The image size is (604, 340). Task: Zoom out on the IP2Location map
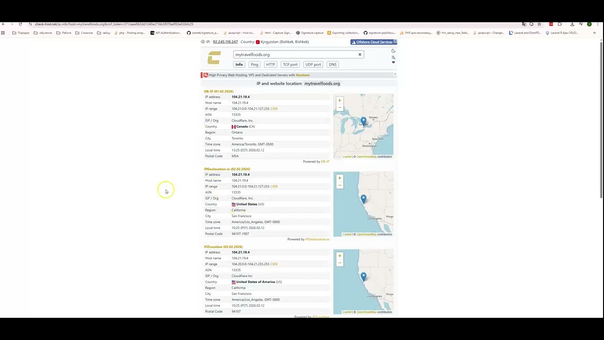coord(339,263)
